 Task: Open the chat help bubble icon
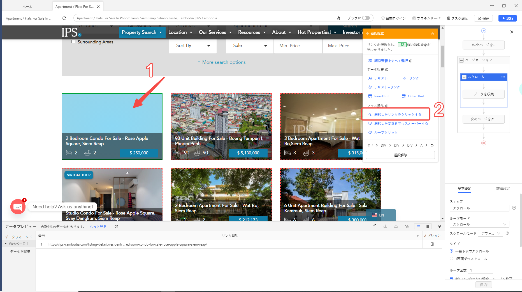tap(18, 207)
